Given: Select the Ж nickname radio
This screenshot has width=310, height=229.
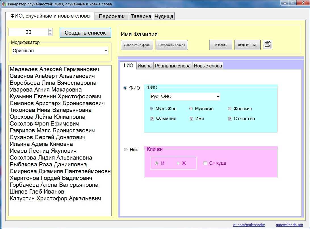Looking at the screenshot, I should tap(178, 163).
